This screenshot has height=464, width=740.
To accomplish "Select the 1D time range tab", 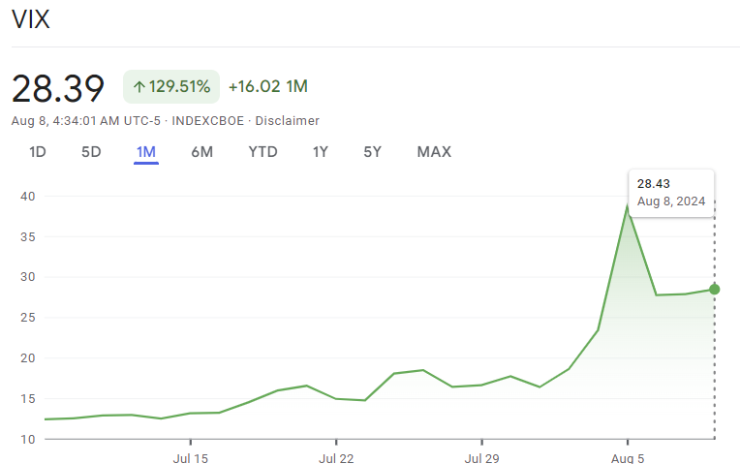I will coord(38,152).
